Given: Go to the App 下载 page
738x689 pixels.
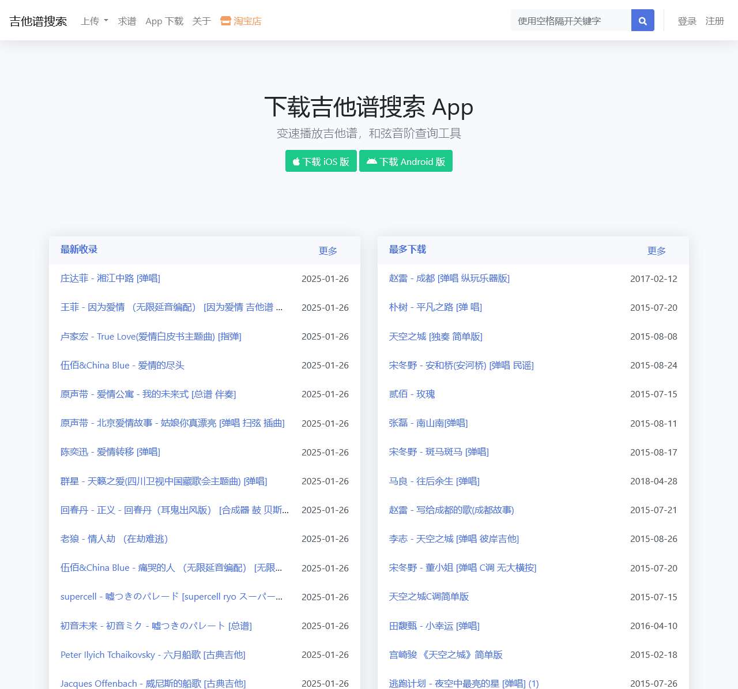Looking at the screenshot, I should click(x=164, y=21).
